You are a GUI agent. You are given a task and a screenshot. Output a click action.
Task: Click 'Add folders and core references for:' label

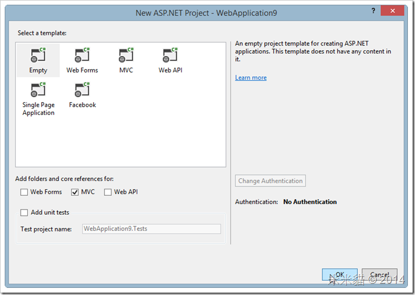pyautogui.click(x=64, y=179)
